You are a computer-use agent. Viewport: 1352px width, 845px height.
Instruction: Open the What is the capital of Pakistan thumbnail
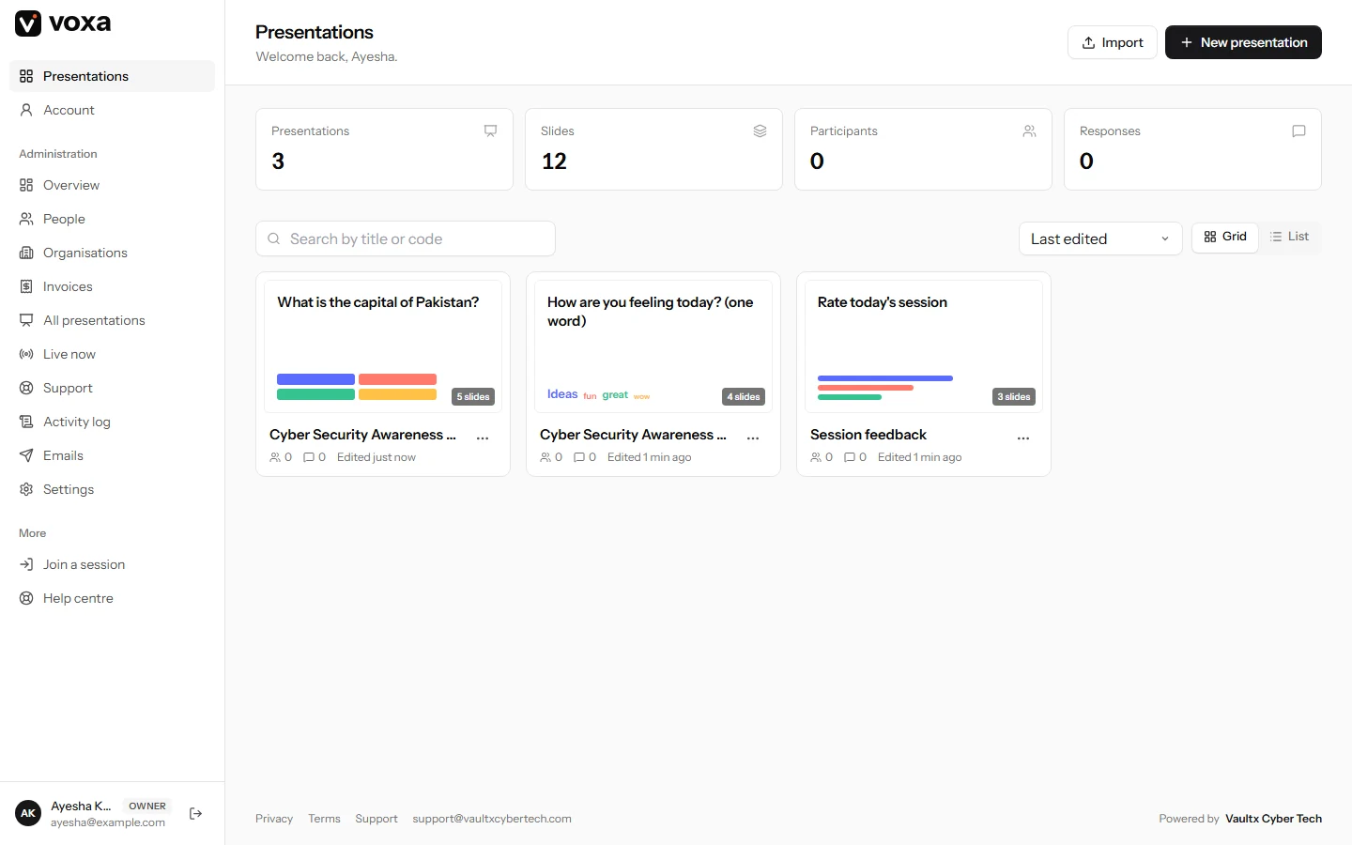point(383,346)
